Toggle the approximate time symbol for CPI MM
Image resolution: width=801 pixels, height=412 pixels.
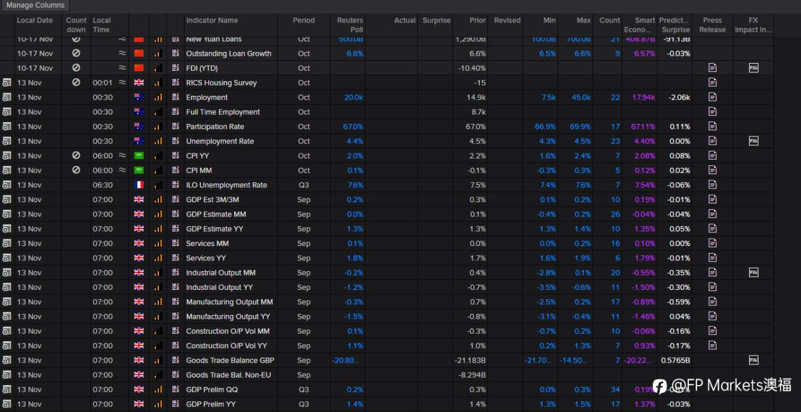point(121,170)
